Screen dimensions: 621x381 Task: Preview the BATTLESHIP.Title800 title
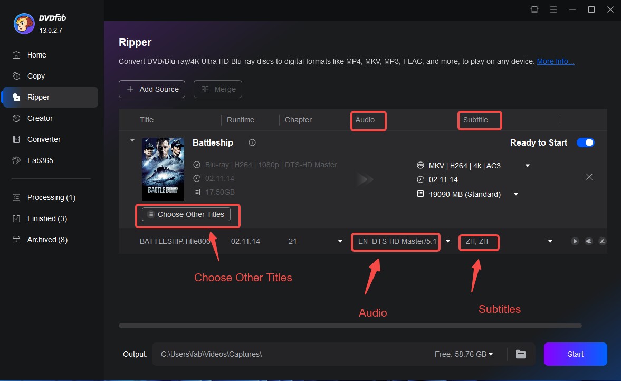[x=575, y=241]
